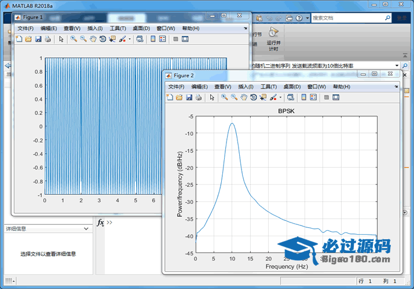Image resolution: width=414 pixels, height=289 pixels.
Task: Toggle Insert Legend in Figure 2 toolbar
Action: [x=313, y=97]
